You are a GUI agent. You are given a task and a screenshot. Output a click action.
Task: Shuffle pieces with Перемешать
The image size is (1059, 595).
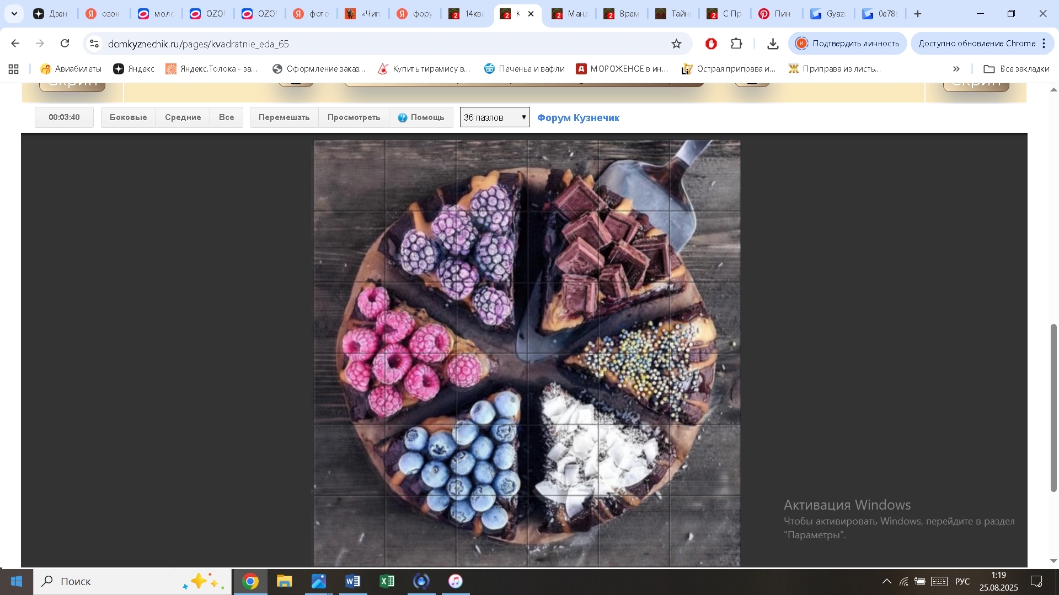click(284, 117)
